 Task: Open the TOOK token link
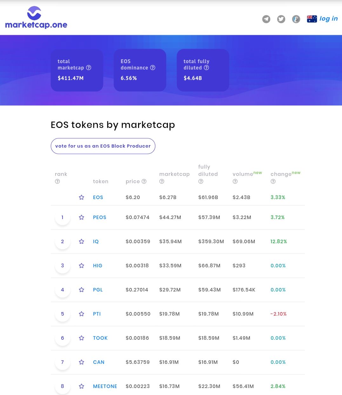100,338
